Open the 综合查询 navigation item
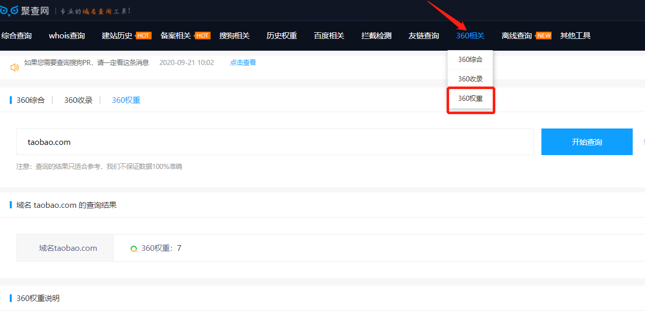Viewport: 645px width, 323px height. (x=16, y=36)
